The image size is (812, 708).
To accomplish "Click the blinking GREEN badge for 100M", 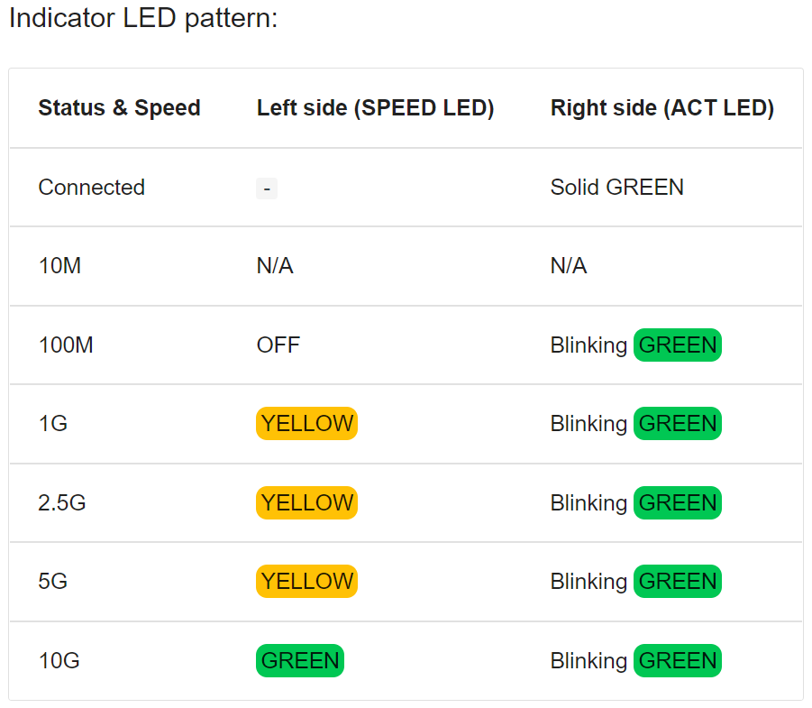I will 678,345.
